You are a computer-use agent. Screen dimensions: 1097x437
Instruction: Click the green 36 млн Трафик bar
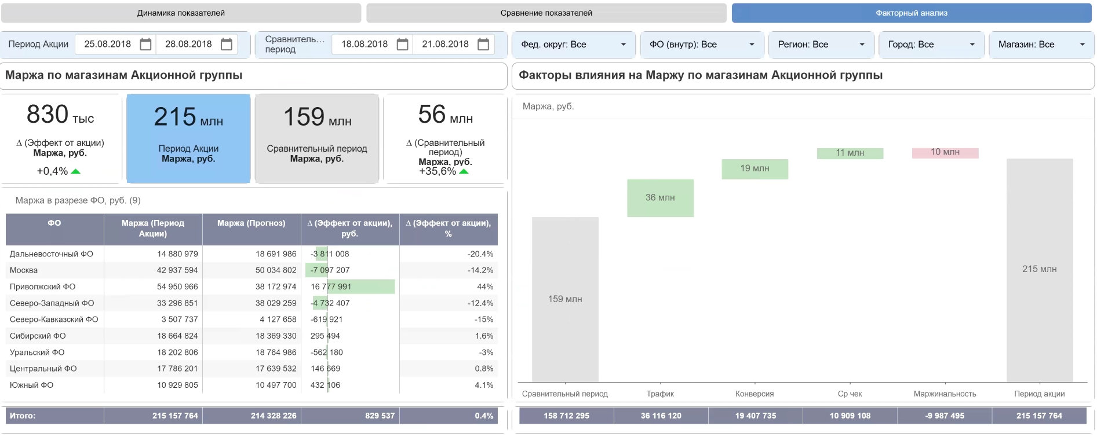(x=660, y=198)
